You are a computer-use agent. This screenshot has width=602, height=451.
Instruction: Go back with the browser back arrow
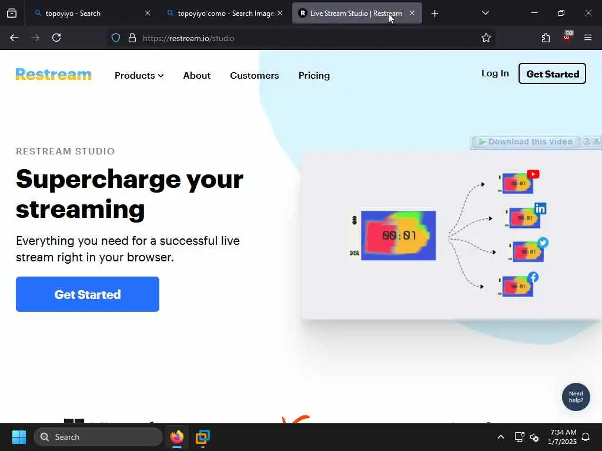coord(14,38)
